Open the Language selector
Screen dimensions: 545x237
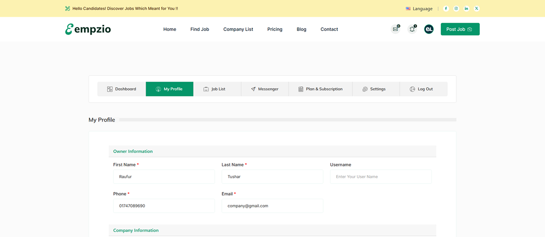click(x=419, y=8)
